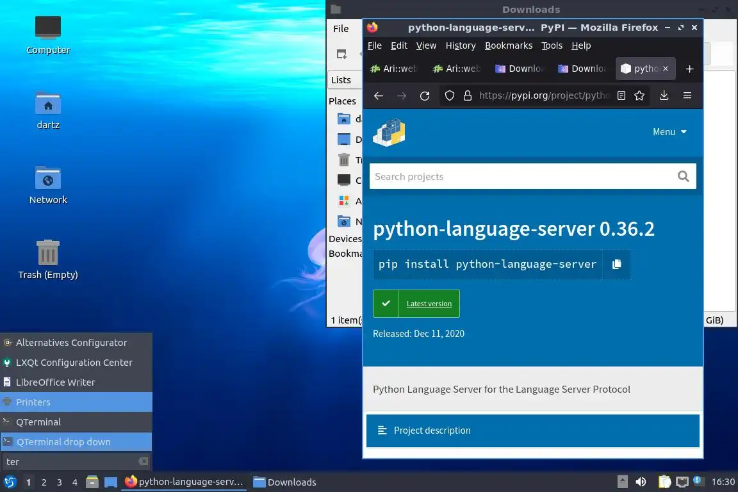
Task: Click the clock showing 16:30
Action: (x=723, y=482)
